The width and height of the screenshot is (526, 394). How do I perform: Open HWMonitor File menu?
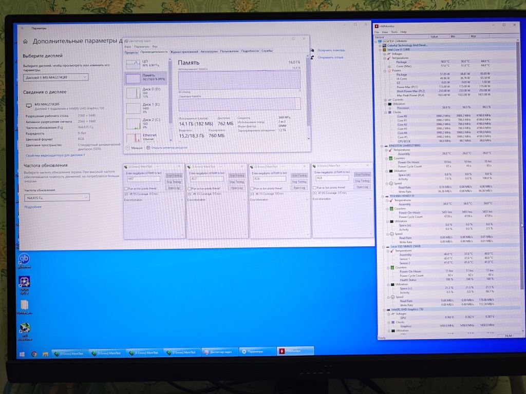coord(377,32)
